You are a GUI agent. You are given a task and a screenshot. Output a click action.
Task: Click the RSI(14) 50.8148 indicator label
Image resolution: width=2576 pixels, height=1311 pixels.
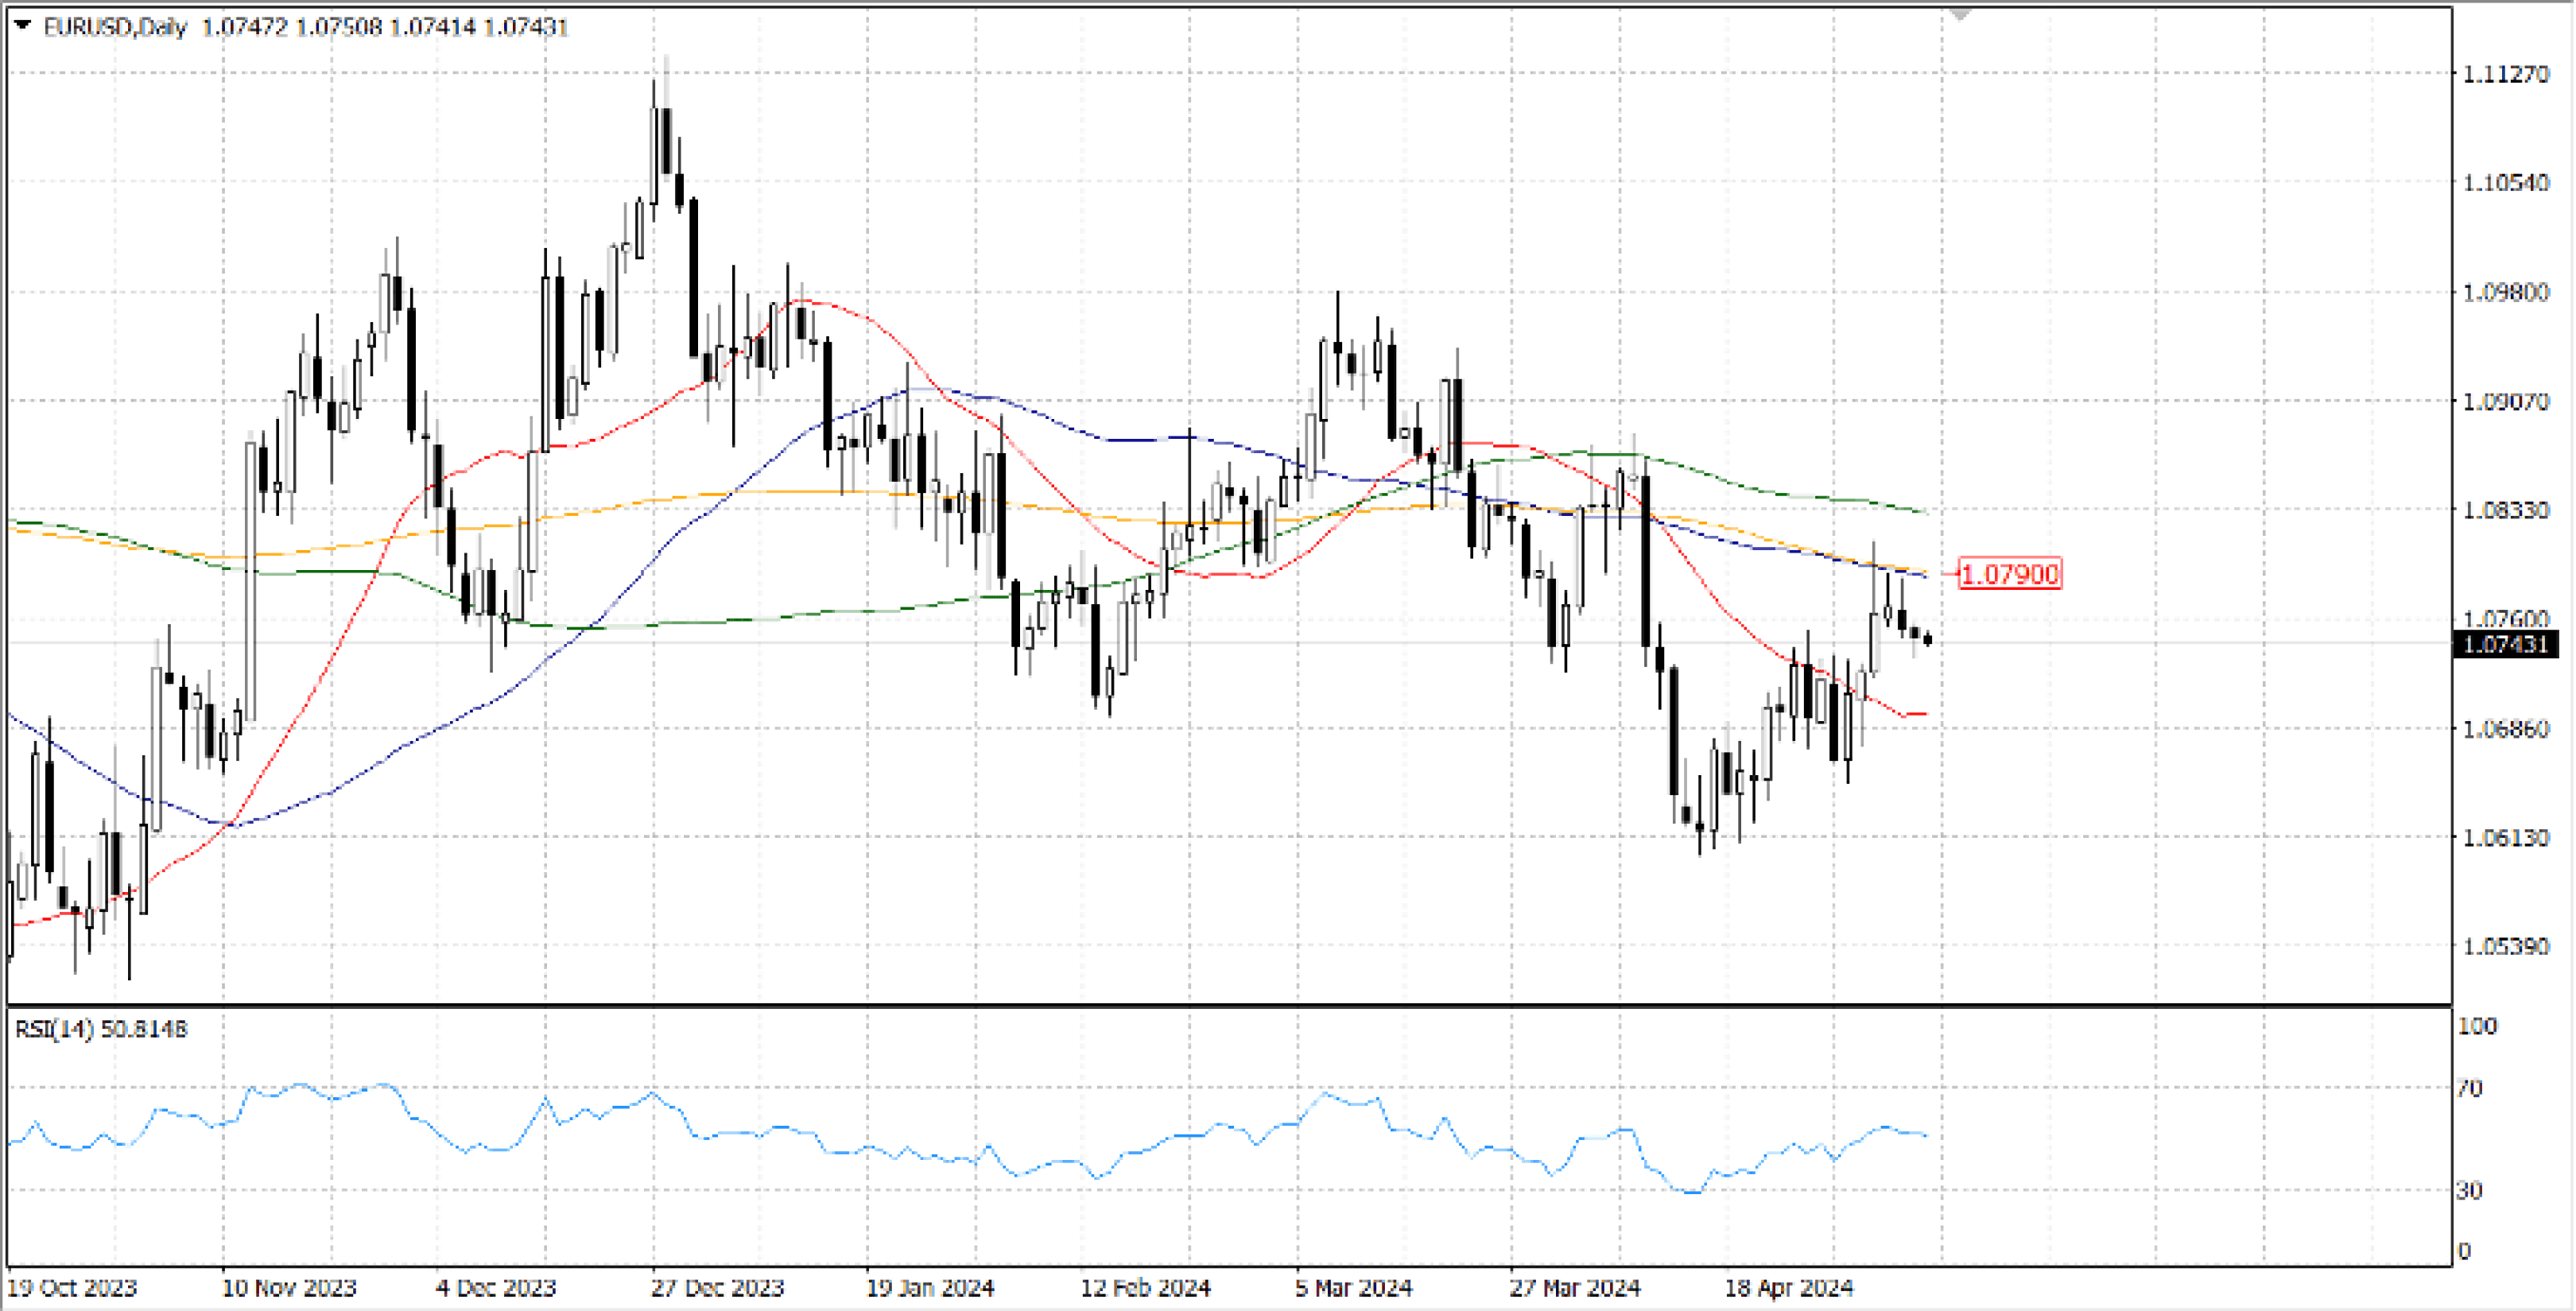pyautogui.click(x=100, y=1029)
